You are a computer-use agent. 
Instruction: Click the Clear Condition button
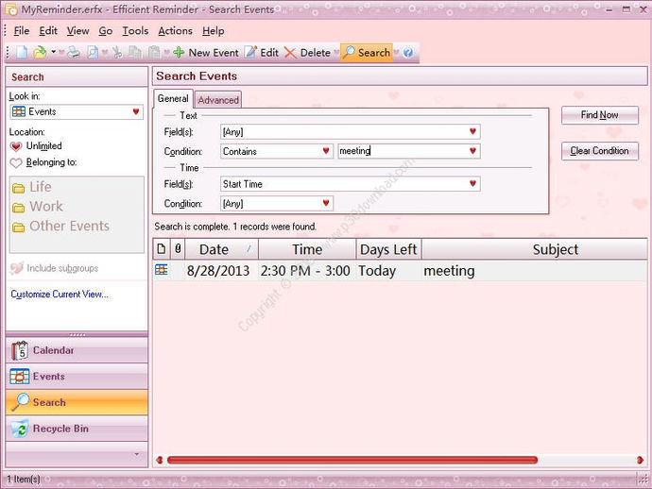click(x=600, y=151)
